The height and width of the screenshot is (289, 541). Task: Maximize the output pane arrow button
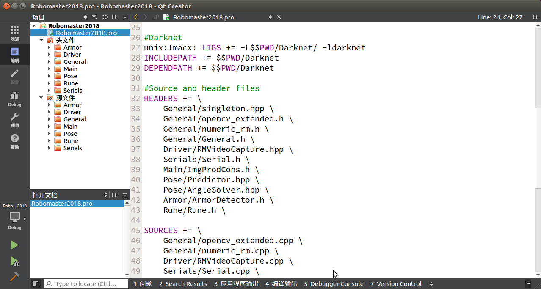coord(528,283)
